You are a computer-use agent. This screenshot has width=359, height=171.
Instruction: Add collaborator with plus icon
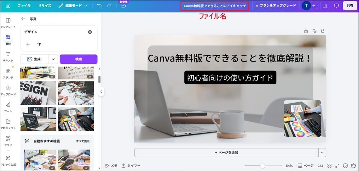click(x=314, y=6)
